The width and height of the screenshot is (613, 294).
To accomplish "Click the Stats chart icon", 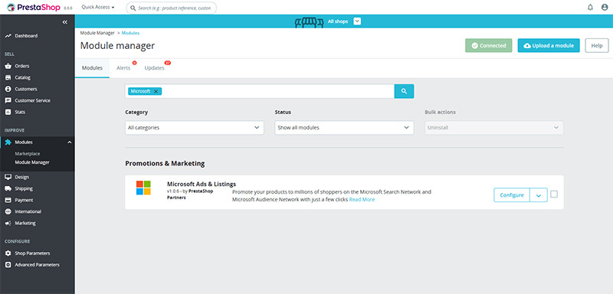I will (8, 112).
